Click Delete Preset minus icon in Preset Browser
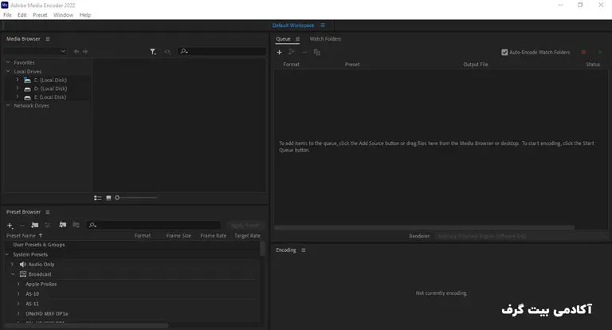The image size is (612, 330). coord(22,226)
